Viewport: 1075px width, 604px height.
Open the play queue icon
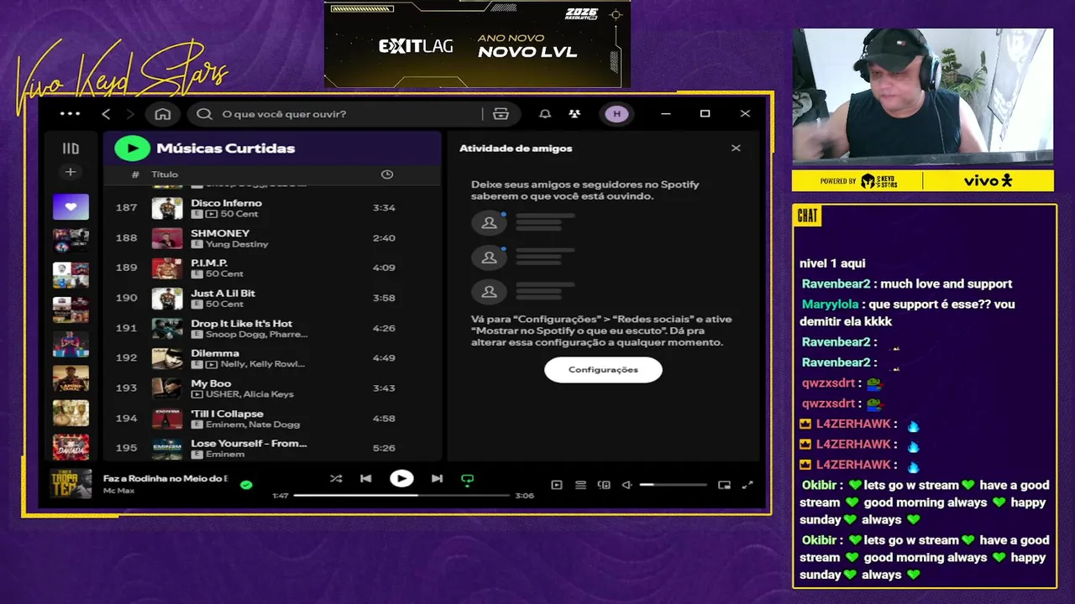point(580,485)
